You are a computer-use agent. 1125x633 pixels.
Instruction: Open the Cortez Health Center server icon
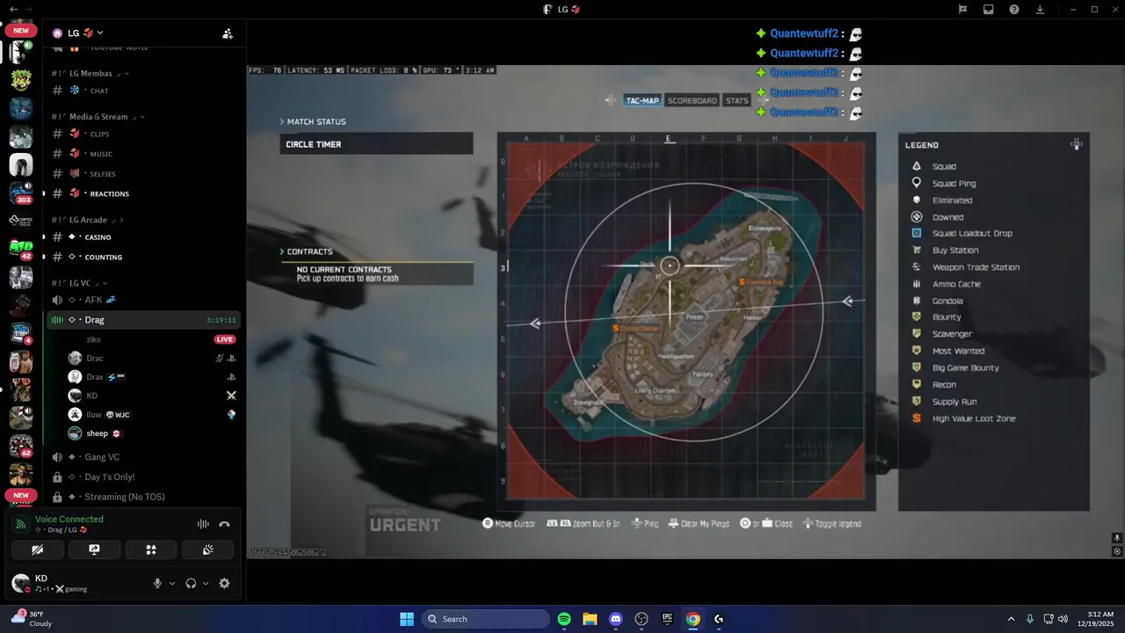tap(21, 221)
